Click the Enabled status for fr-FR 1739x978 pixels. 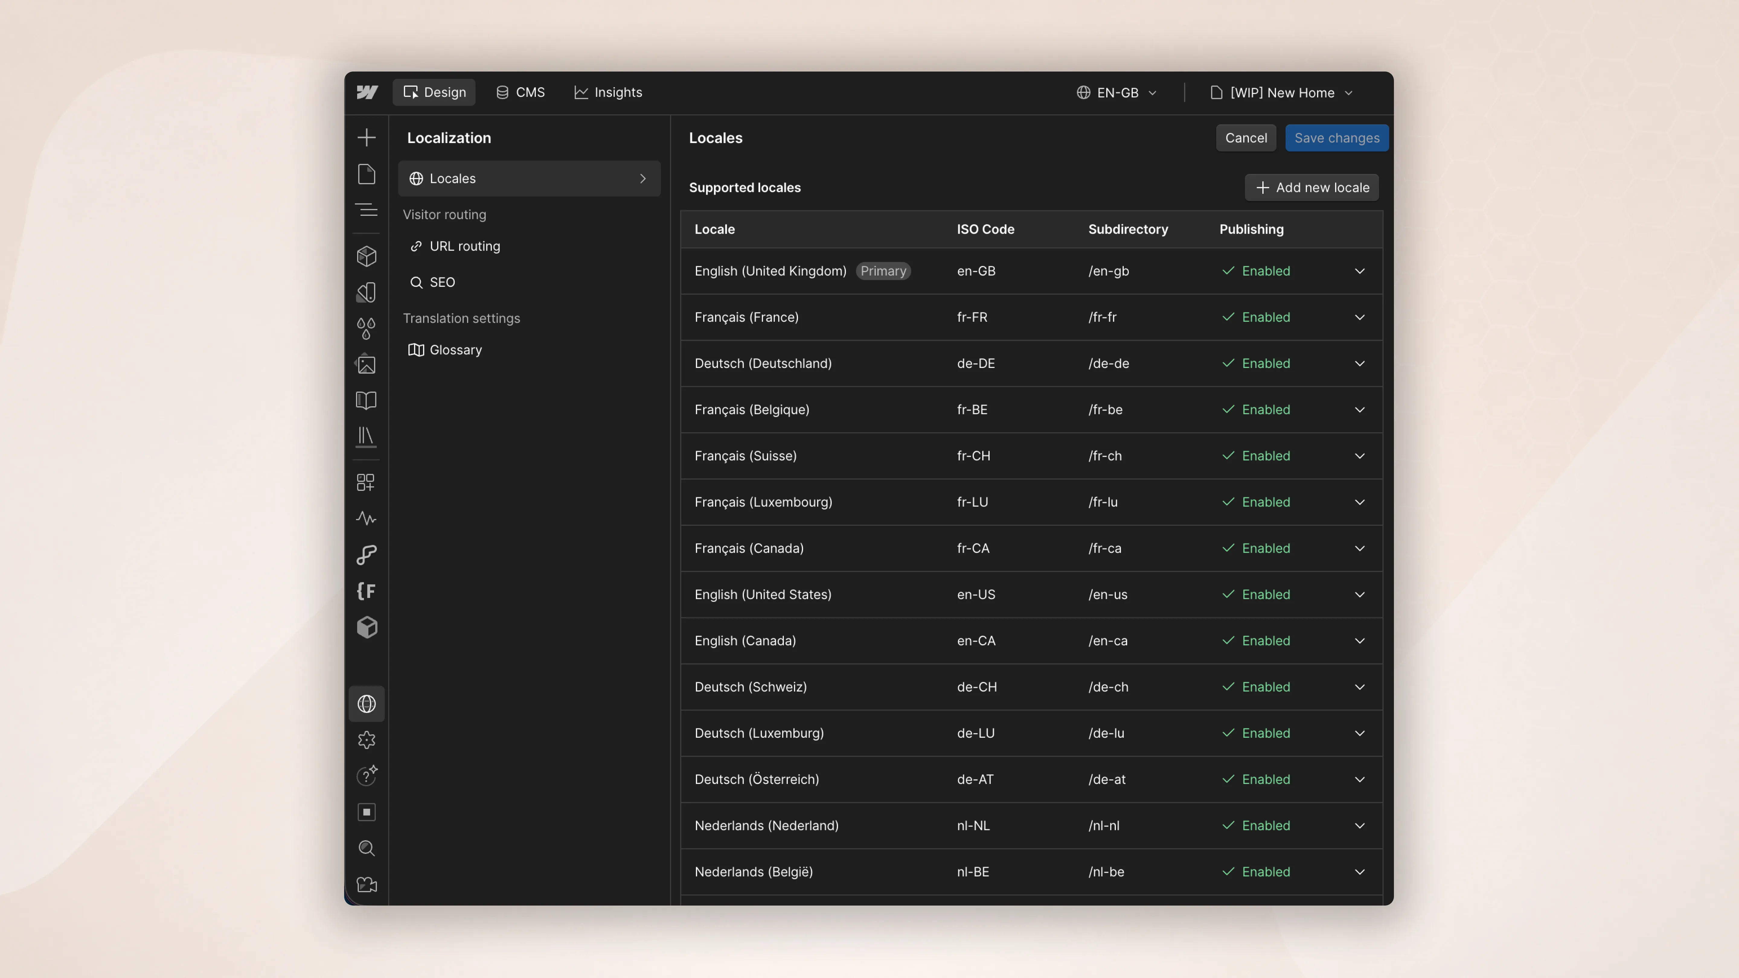pyautogui.click(x=1256, y=317)
